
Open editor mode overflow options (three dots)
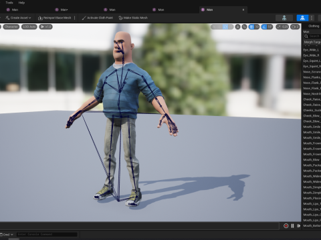(312, 18)
